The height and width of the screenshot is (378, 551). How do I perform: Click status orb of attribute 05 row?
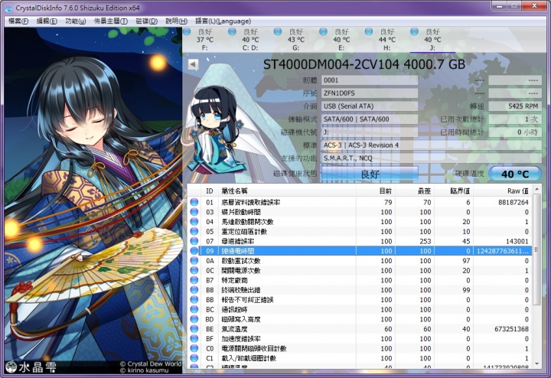[x=194, y=232]
